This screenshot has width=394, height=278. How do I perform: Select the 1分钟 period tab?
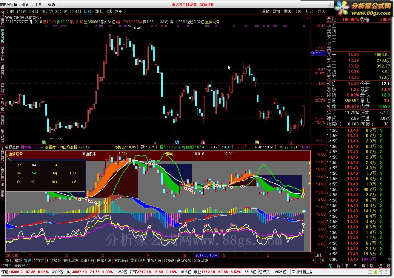tap(21, 11)
